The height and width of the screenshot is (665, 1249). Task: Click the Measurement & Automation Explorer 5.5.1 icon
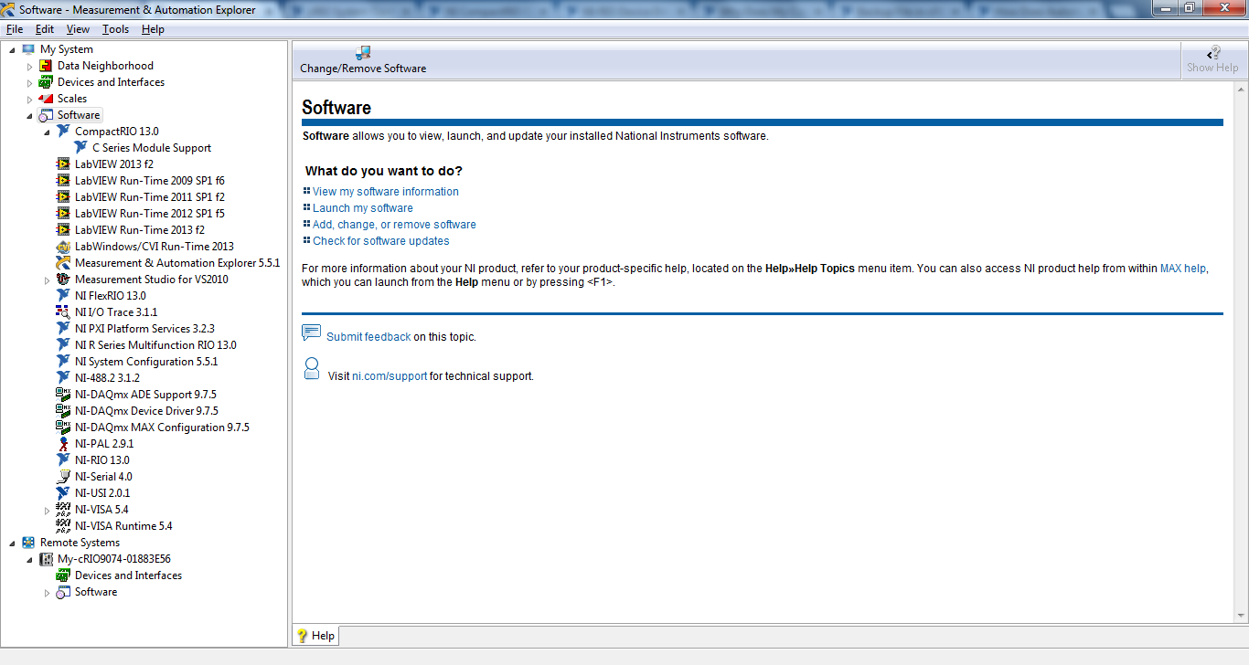[x=63, y=263]
